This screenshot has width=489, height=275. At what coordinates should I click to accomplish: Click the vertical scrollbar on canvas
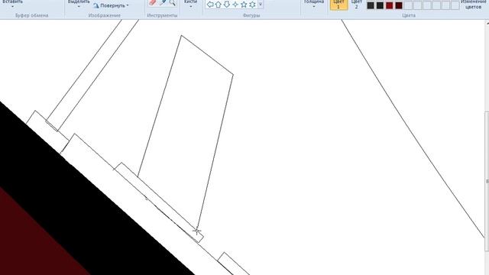487,181
